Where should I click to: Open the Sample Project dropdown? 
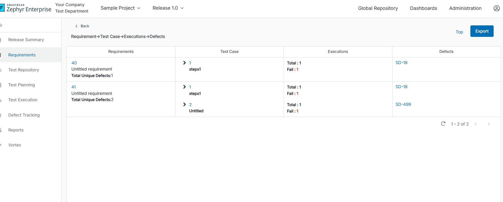(x=120, y=8)
